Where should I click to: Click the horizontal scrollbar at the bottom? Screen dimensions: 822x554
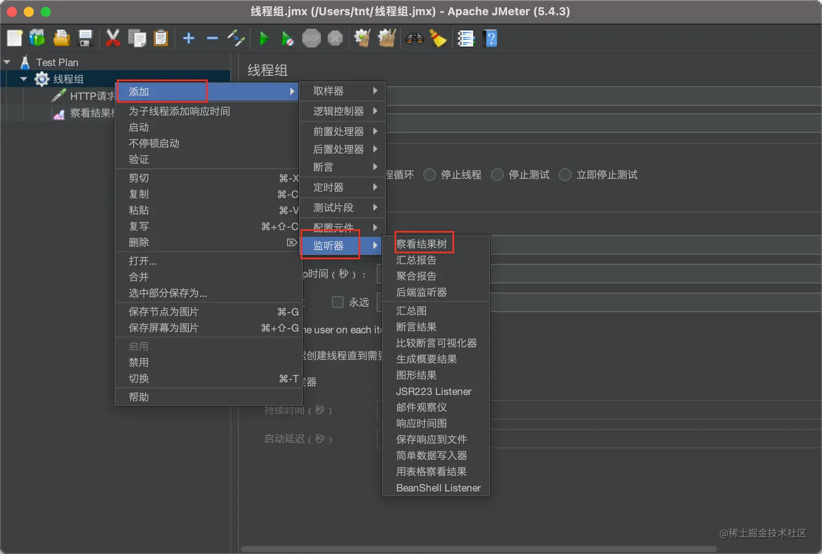tap(478, 549)
